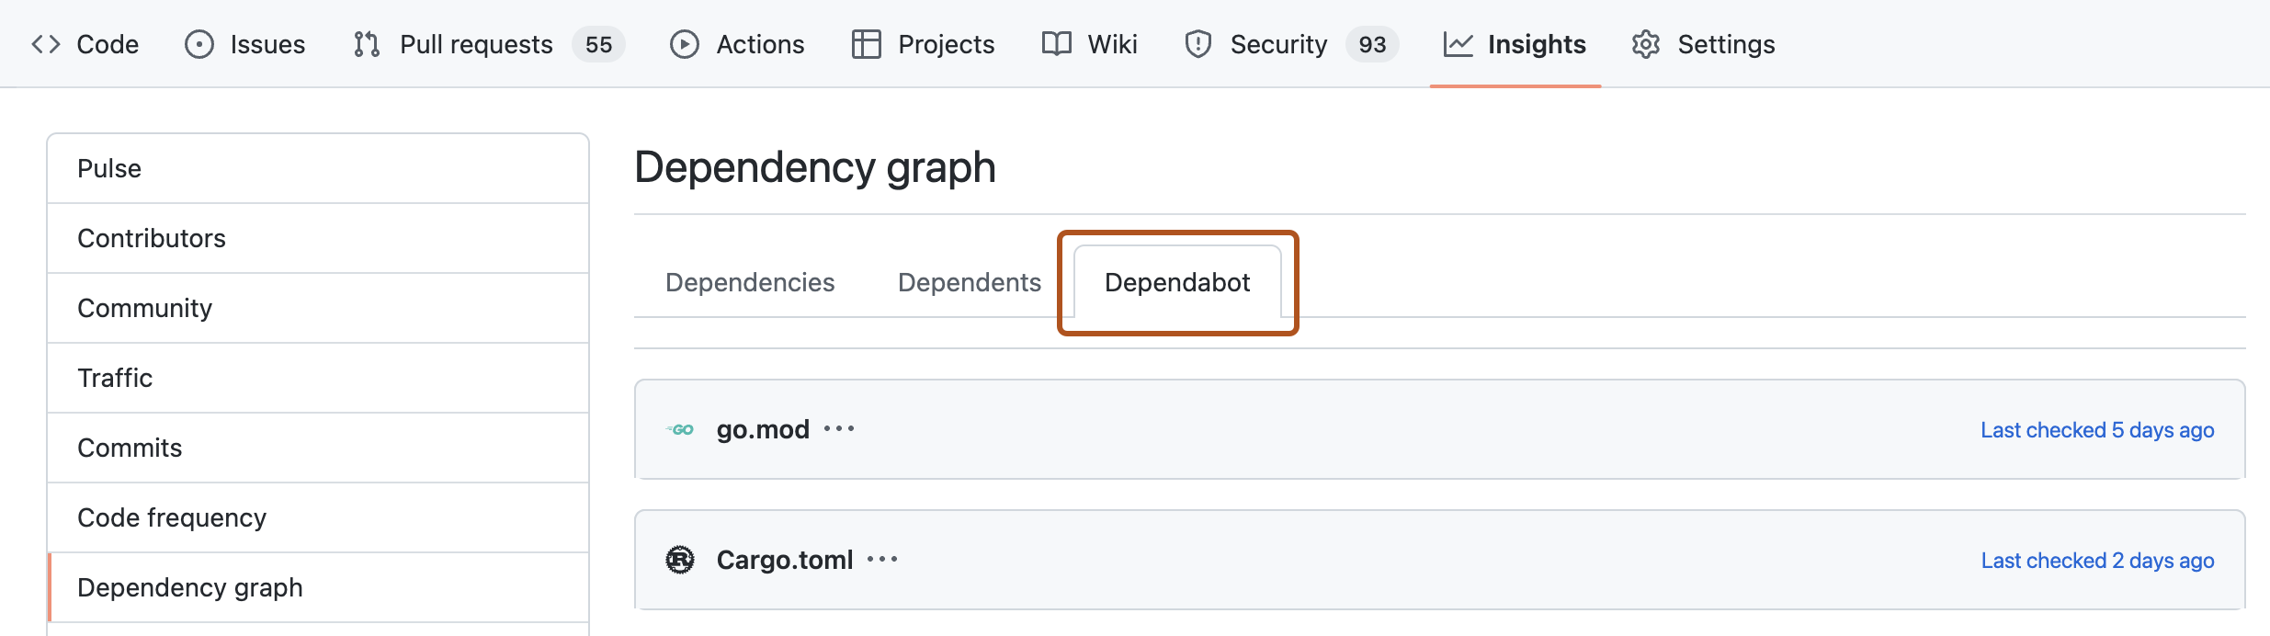Image resolution: width=2270 pixels, height=636 pixels.
Task: Open the go.mod last checked link
Action: (2097, 430)
